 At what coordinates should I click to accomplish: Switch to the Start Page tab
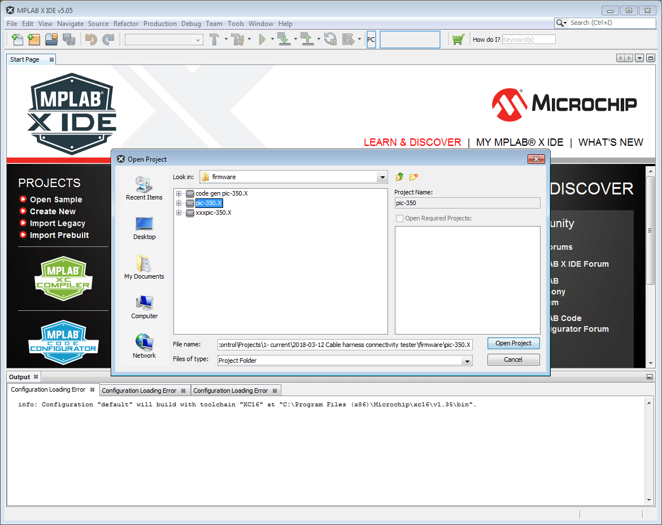(27, 59)
